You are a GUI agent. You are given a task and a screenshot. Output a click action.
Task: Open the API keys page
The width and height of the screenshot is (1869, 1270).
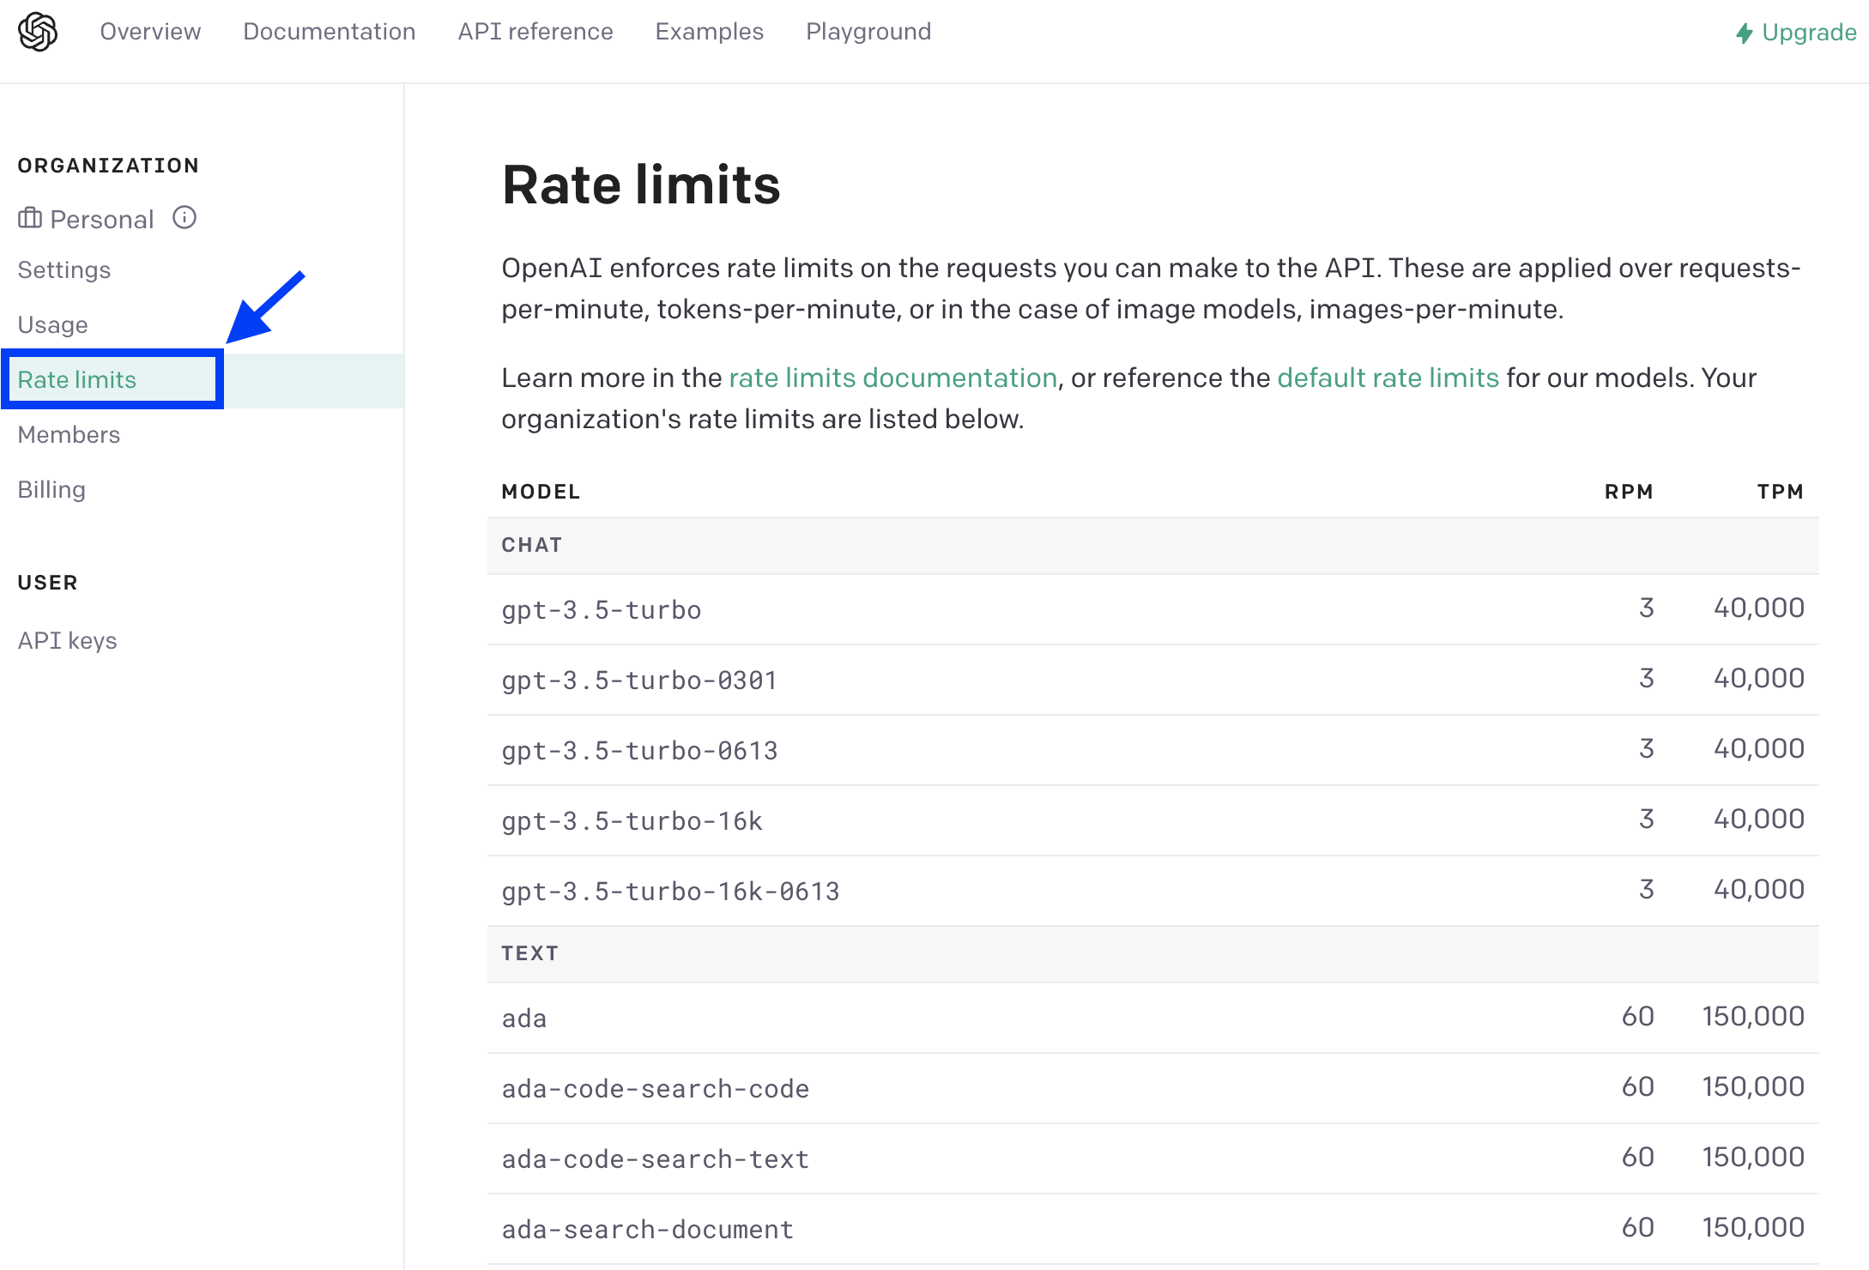coord(67,641)
